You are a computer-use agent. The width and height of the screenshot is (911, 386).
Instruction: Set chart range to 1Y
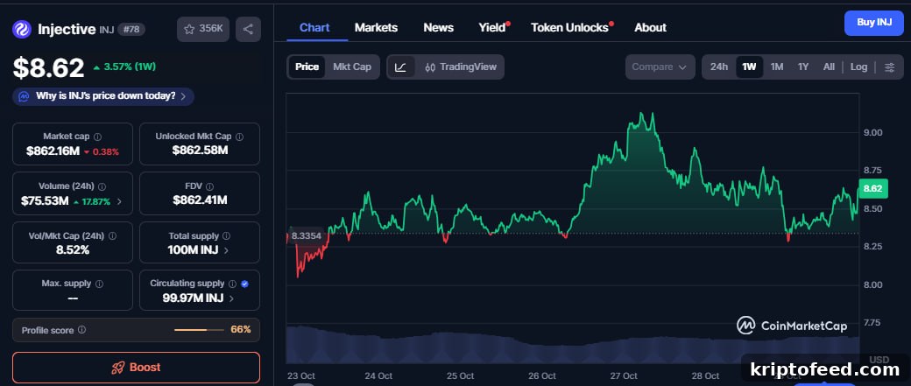pyautogui.click(x=803, y=67)
